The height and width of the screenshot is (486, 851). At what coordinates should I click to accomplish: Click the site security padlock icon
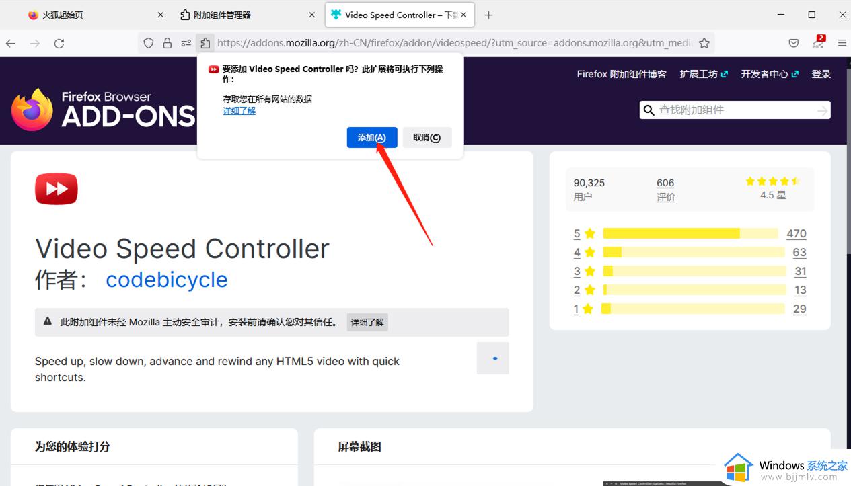pos(168,43)
